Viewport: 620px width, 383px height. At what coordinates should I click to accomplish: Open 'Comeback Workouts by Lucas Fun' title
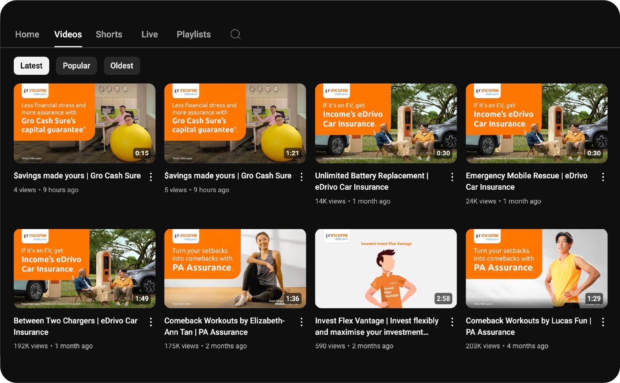tap(529, 326)
